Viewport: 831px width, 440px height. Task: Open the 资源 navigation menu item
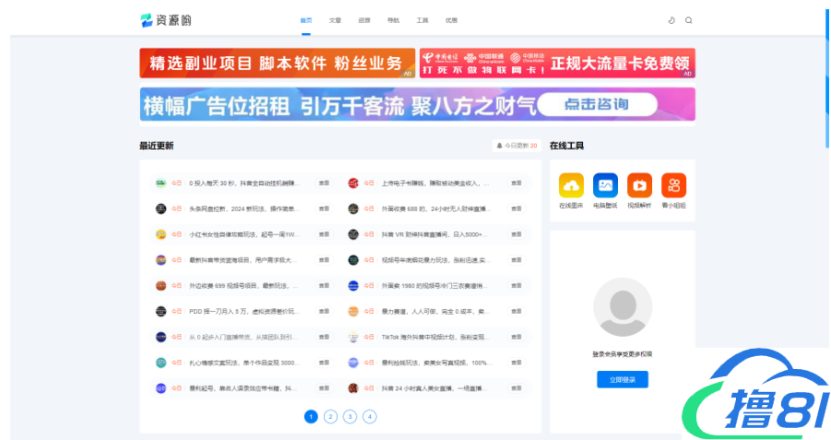[x=364, y=20]
